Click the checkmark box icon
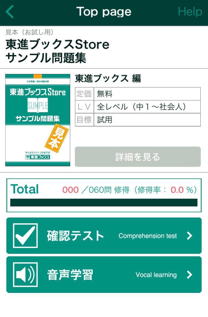 coord(25,236)
